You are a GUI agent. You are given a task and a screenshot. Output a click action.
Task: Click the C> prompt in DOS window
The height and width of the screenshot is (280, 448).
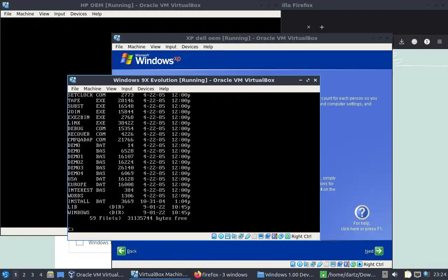pyautogui.click(x=71, y=229)
